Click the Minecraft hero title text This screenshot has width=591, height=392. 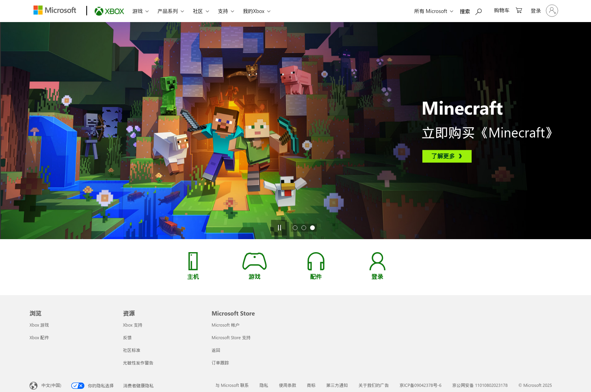coord(462,108)
